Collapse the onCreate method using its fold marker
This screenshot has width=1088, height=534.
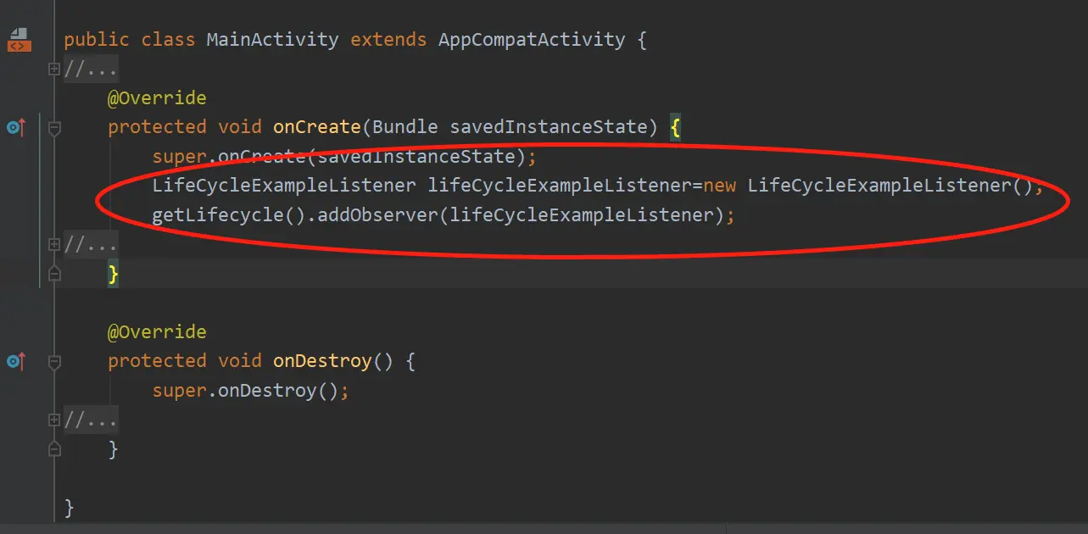(x=54, y=128)
